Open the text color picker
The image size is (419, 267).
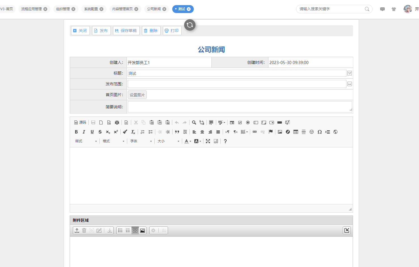(188, 141)
